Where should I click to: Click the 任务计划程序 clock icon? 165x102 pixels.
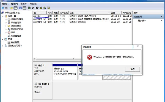(9, 19)
